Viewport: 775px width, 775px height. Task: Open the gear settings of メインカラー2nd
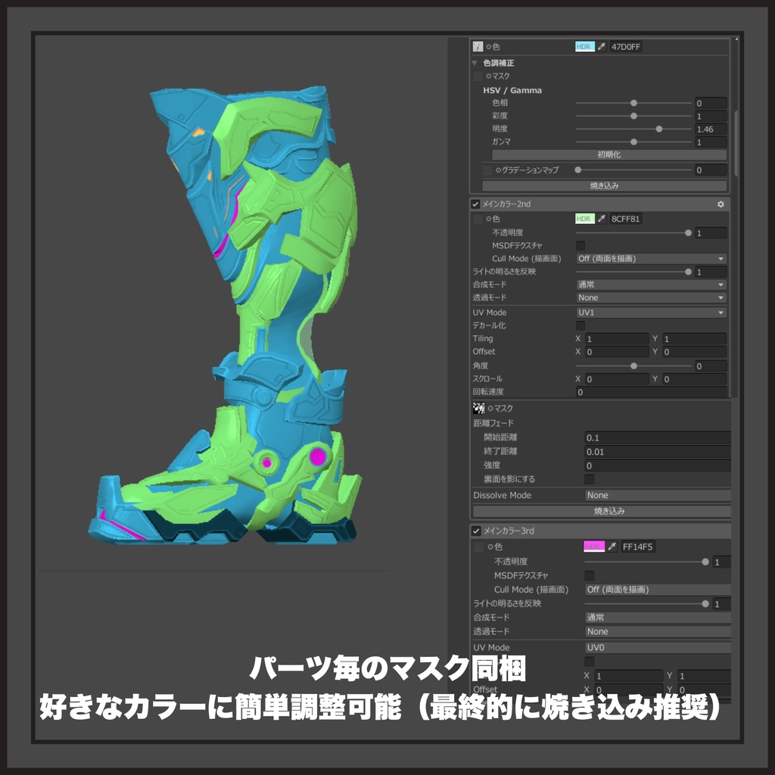[721, 204]
